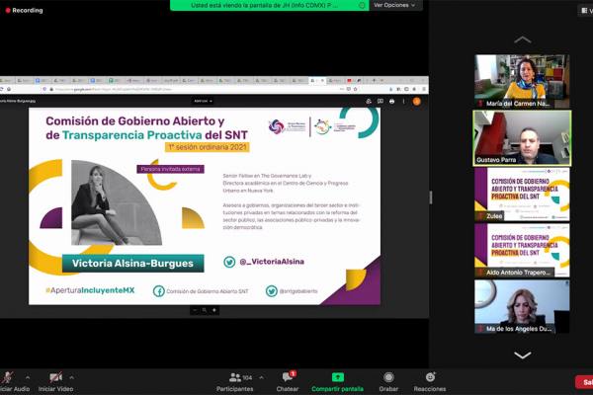Open orange Google account avatar
Viewport: 593px width, 395px height.
coord(417,102)
